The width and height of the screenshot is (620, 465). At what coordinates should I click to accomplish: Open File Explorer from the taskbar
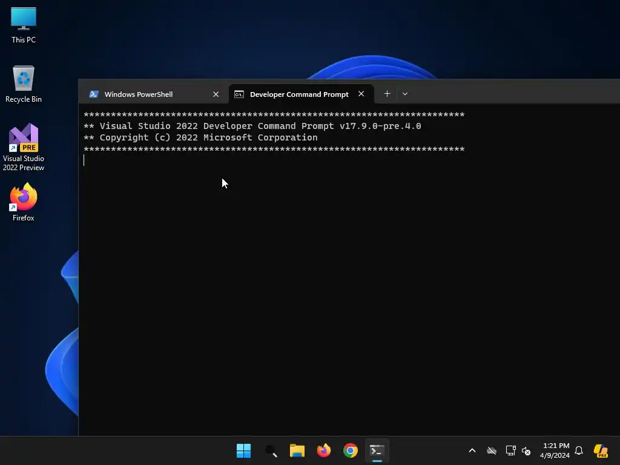pyautogui.click(x=297, y=450)
